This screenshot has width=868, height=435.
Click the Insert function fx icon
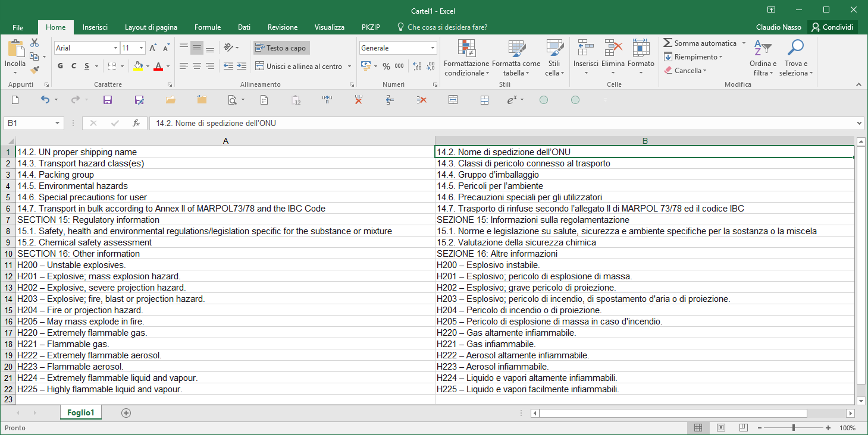(x=136, y=123)
